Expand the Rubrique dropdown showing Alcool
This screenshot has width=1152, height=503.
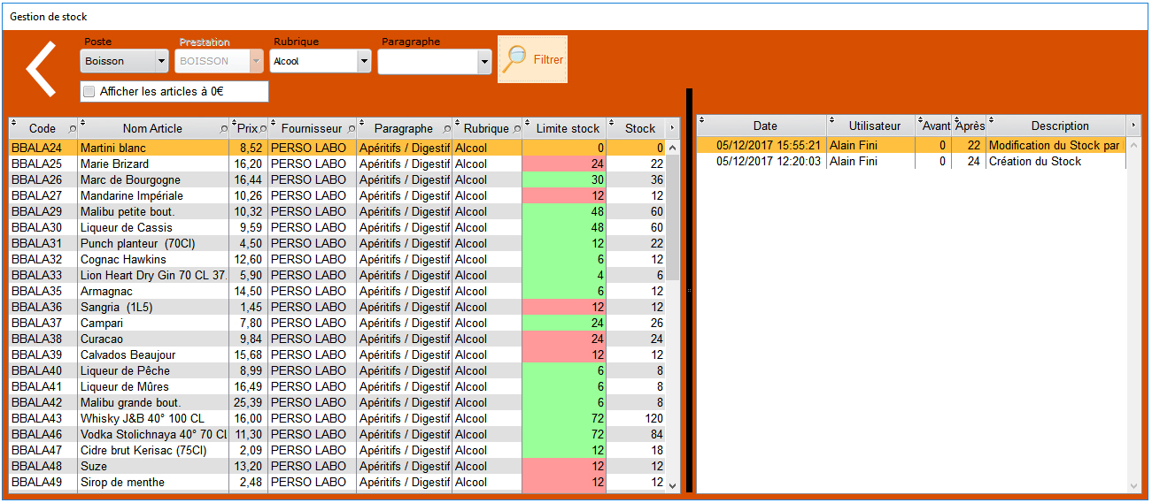pyautogui.click(x=363, y=62)
